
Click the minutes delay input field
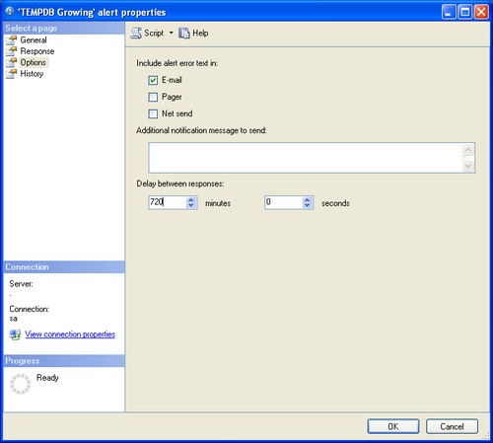tap(168, 202)
